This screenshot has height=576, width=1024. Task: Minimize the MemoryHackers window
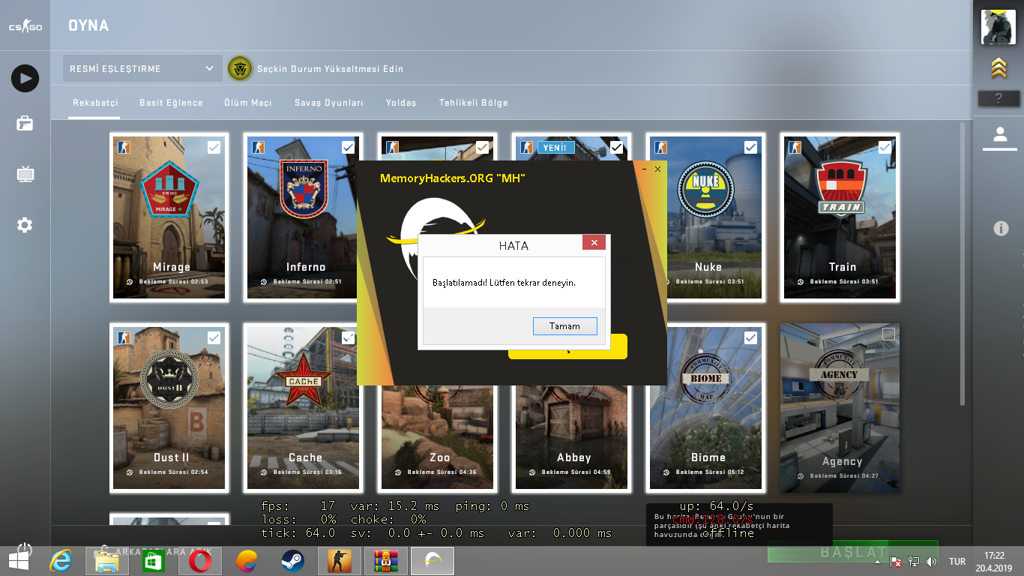click(x=645, y=169)
